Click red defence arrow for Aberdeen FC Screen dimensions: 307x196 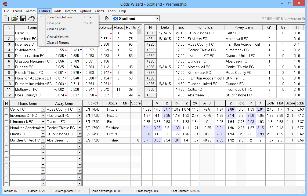[x=111, y=39]
